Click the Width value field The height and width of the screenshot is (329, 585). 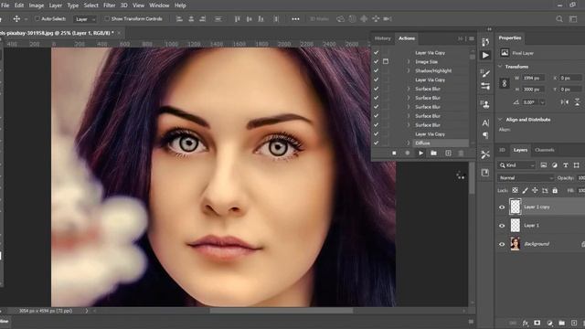(x=533, y=78)
